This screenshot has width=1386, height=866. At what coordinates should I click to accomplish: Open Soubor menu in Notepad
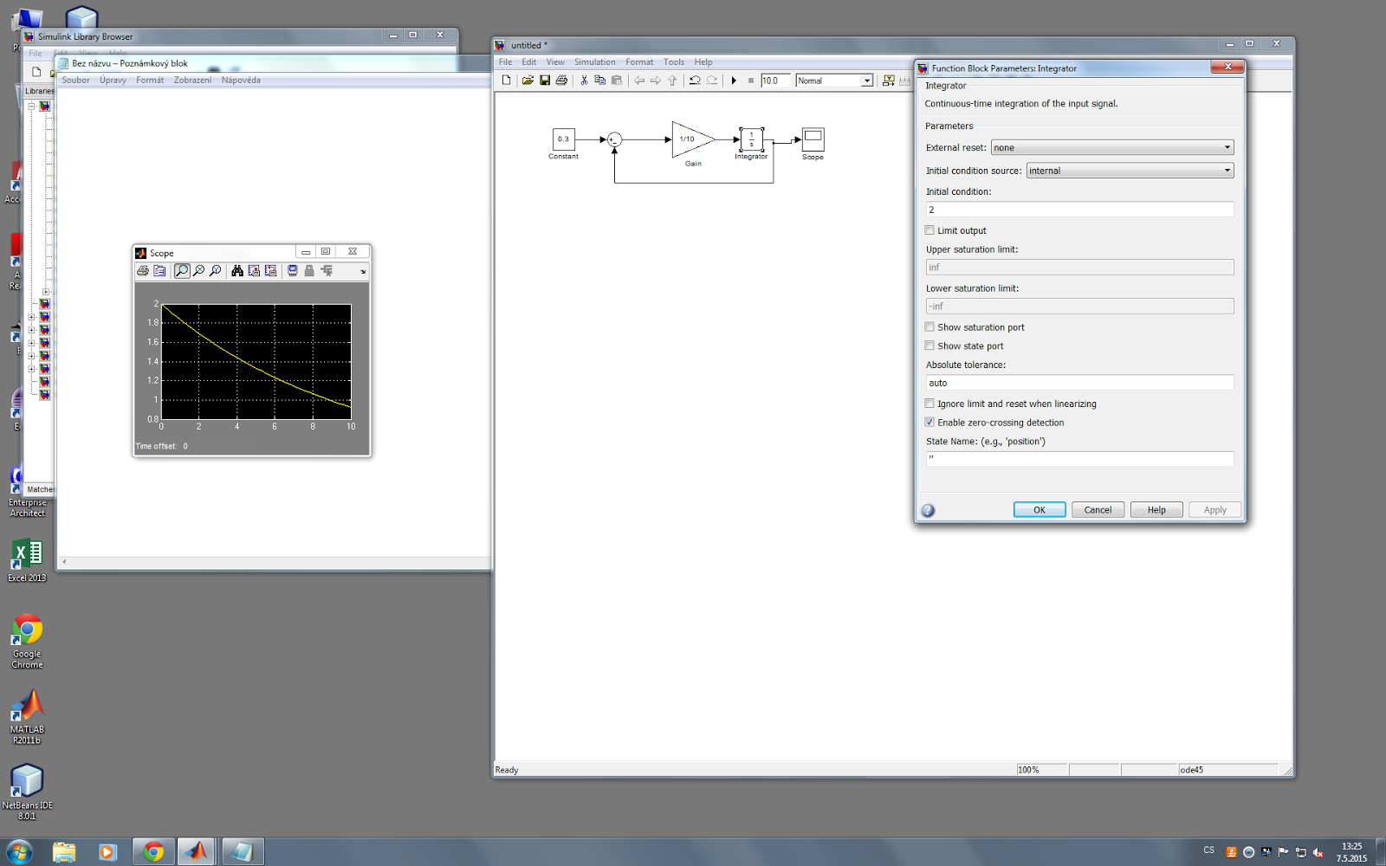point(75,80)
